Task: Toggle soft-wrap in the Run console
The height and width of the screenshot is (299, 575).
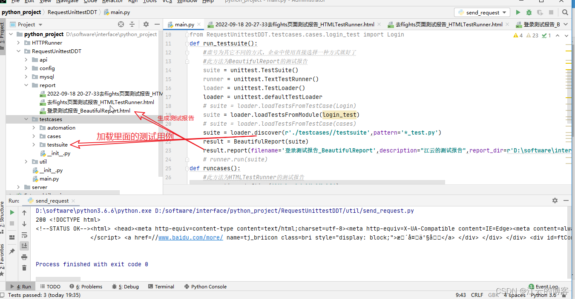Action: [x=24, y=234]
